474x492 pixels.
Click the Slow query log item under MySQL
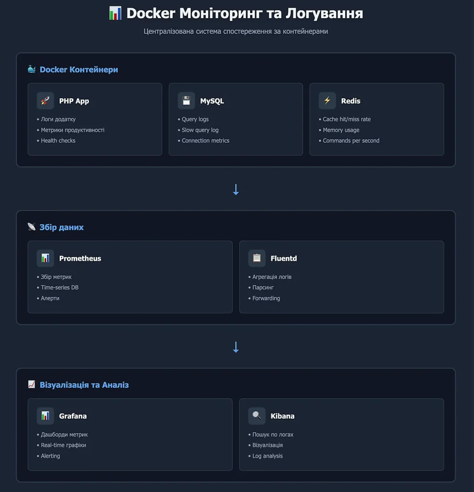point(199,130)
